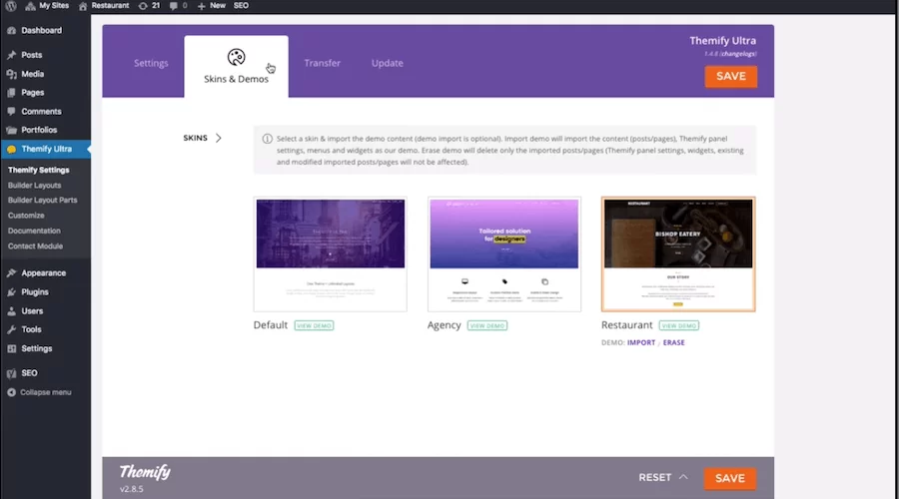Click the bottom SAVE button
Image resolution: width=899 pixels, height=499 pixels.
tap(730, 478)
